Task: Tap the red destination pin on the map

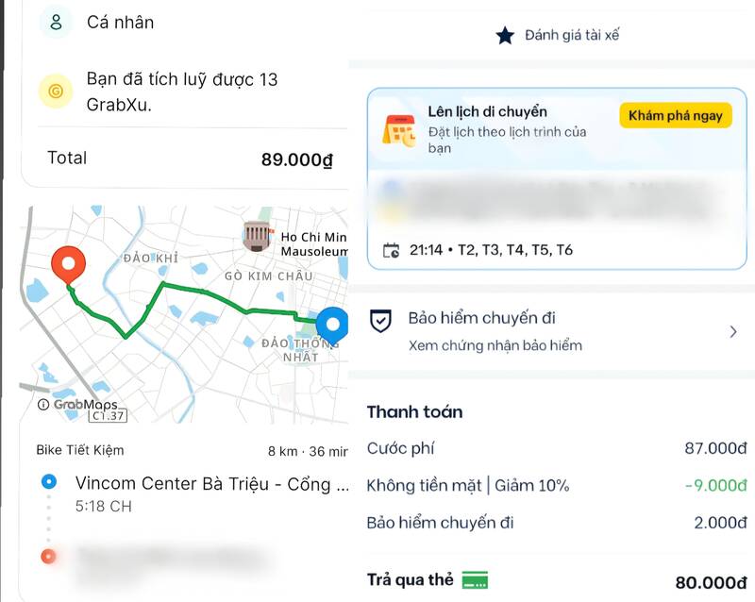Action: tap(68, 265)
